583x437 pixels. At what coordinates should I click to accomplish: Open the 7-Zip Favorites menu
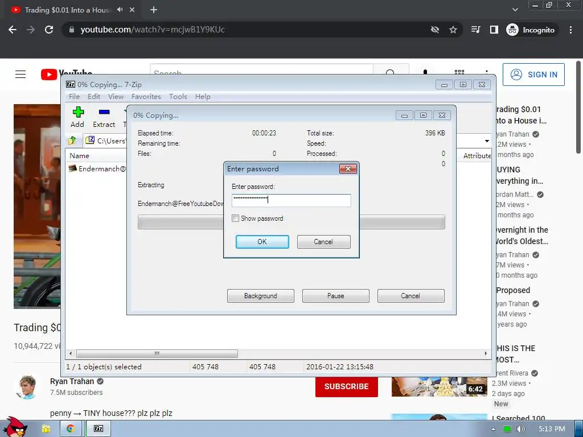pos(146,97)
